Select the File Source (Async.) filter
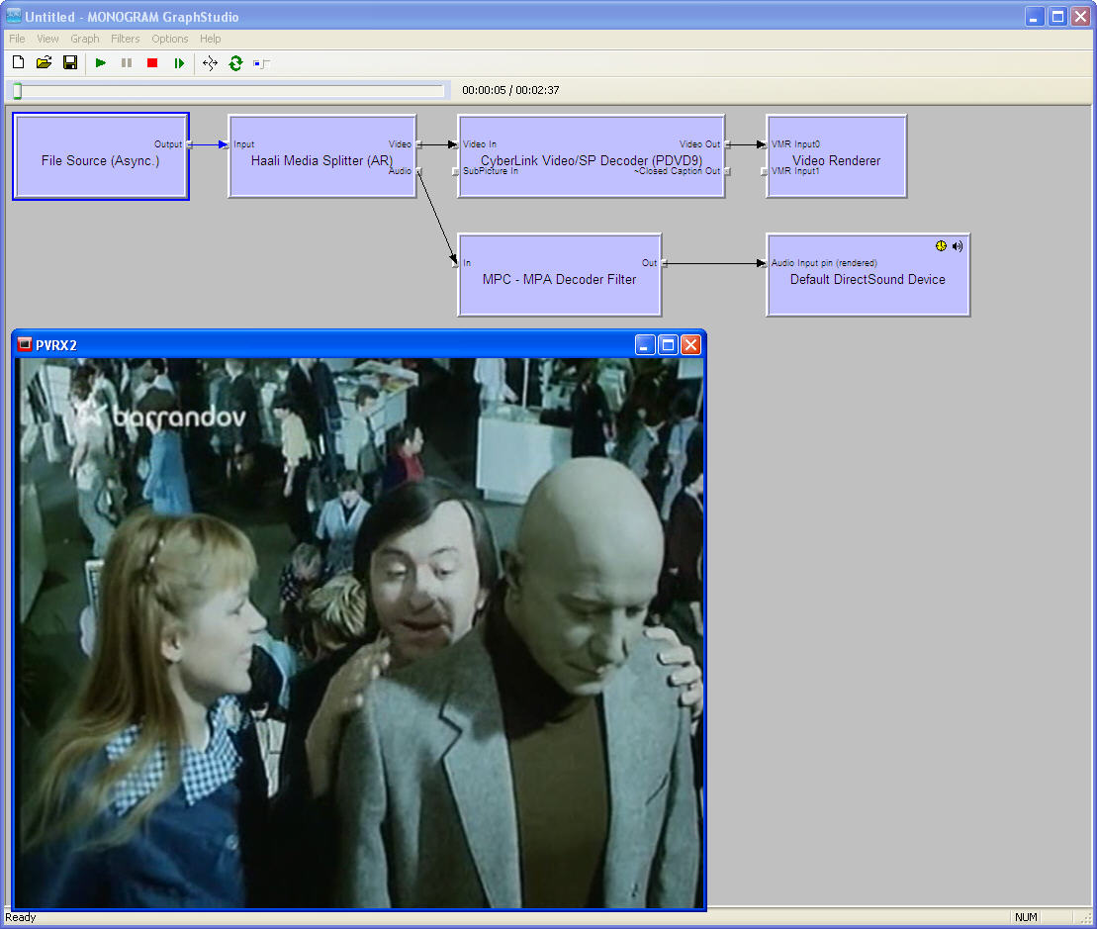This screenshot has width=1097, height=929. pyautogui.click(x=101, y=156)
